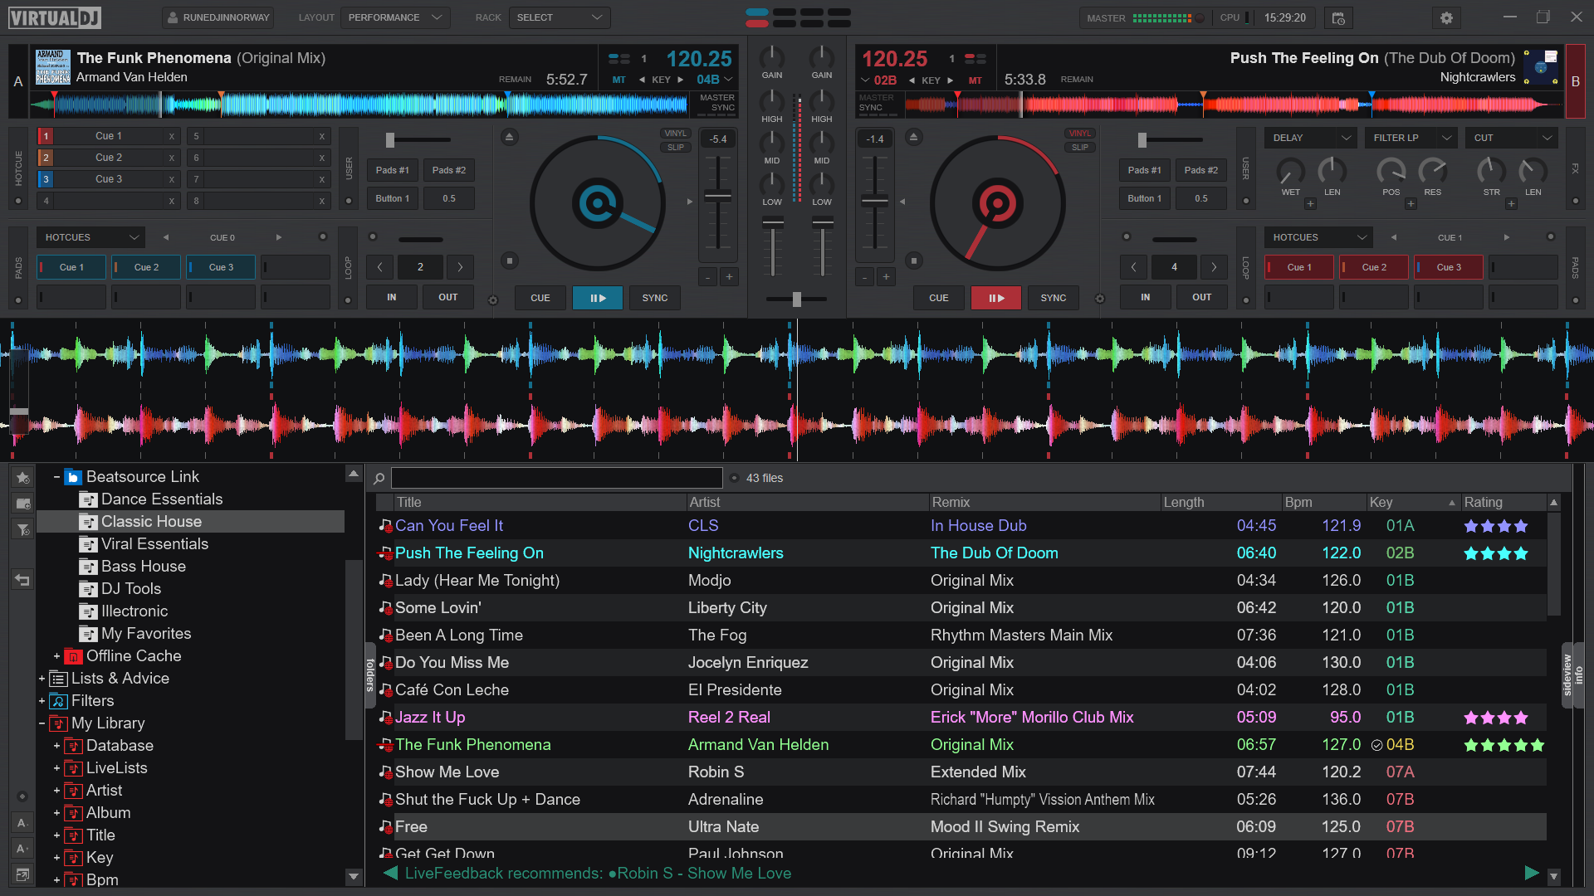Toggle MASTER SYNC on deck A
The width and height of the screenshot is (1594, 896).
(x=716, y=103)
